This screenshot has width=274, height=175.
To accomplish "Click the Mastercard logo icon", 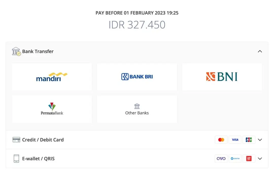I will click(x=221, y=140).
